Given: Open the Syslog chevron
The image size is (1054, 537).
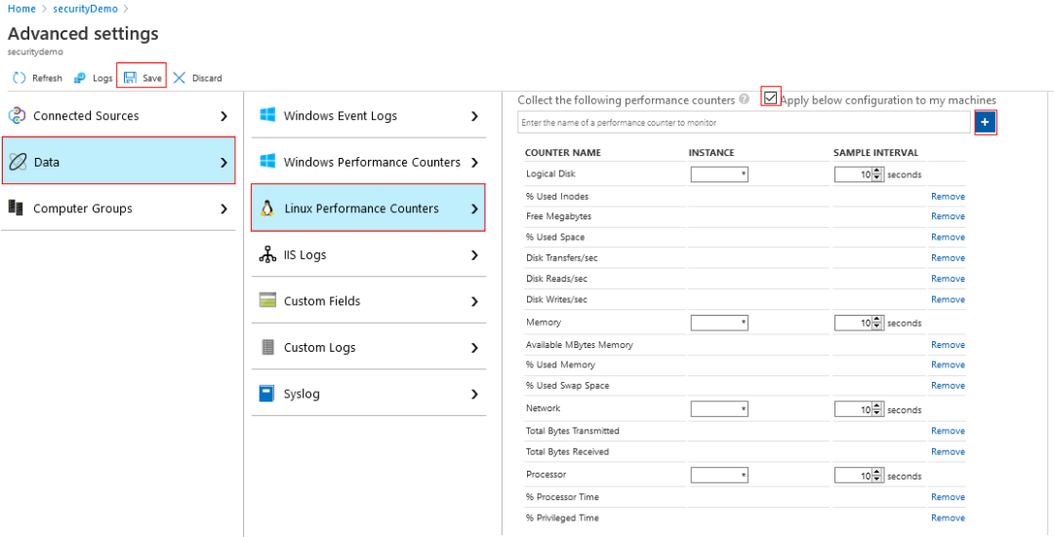Looking at the screenshot, I should click(474, 394).
